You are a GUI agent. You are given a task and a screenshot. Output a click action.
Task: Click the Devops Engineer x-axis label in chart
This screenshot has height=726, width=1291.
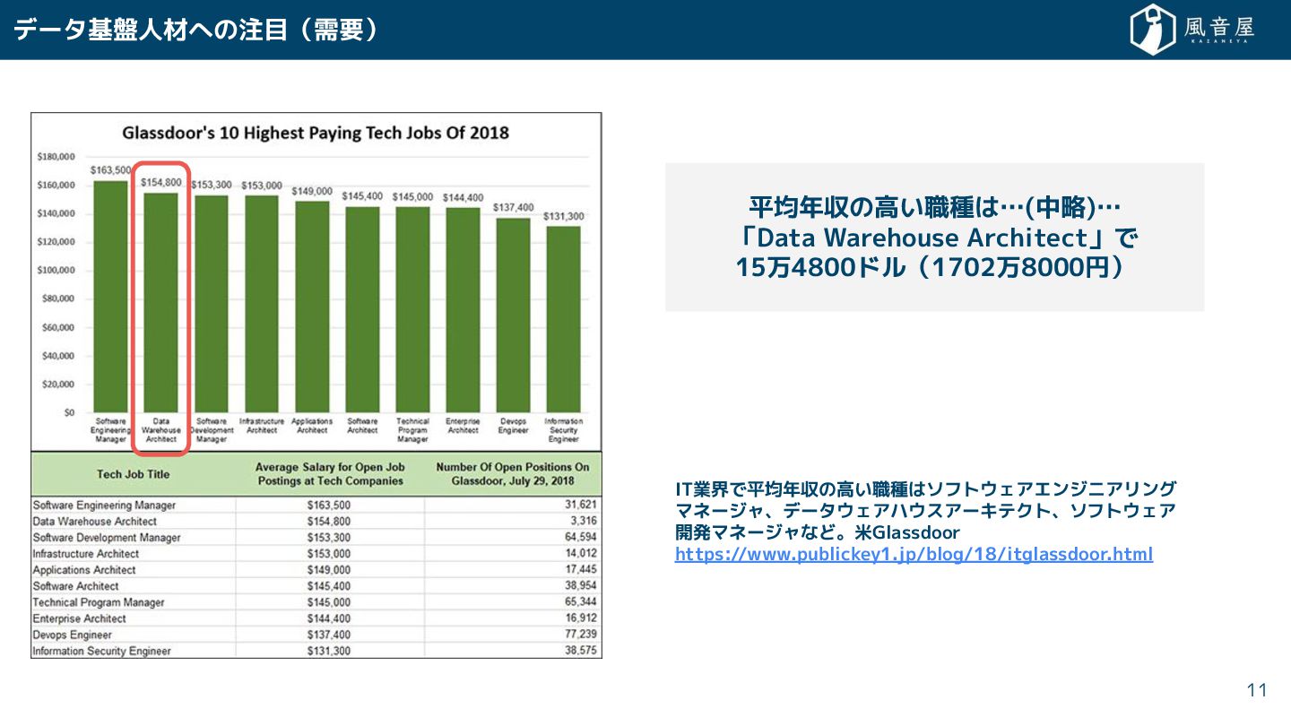pos(513,425)
